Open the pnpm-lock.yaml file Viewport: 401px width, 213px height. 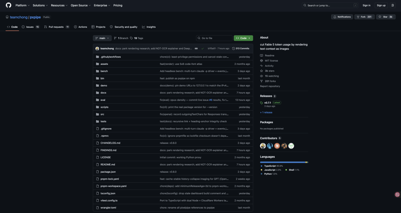[110, 179]
